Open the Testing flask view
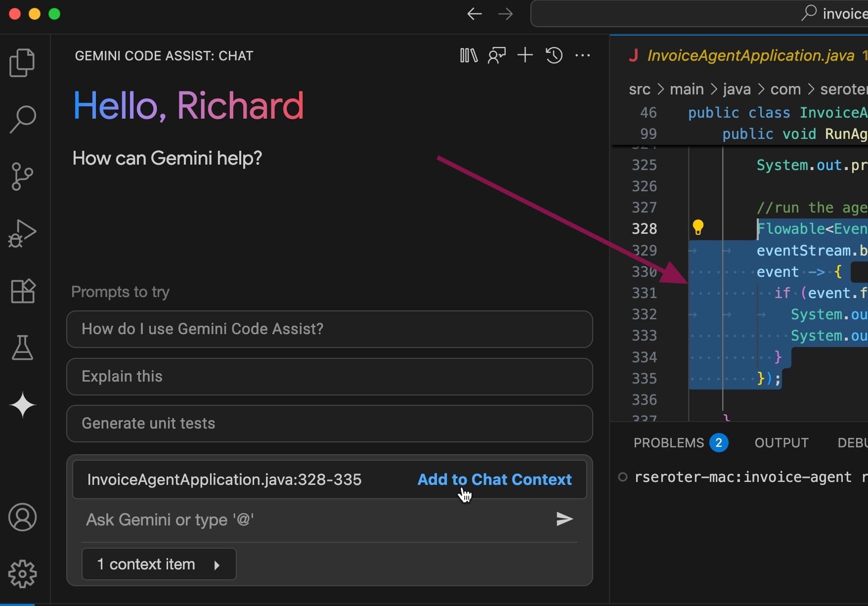868x606 pixels. 22,347
